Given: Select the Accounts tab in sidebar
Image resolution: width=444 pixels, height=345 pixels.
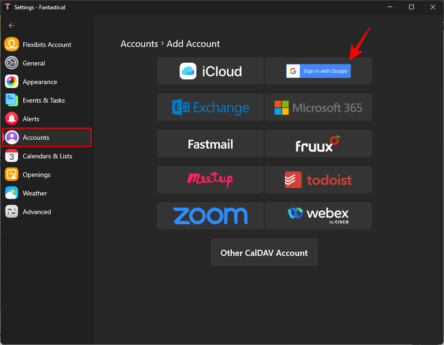Looking at the screenshot, I should point(47,137).
